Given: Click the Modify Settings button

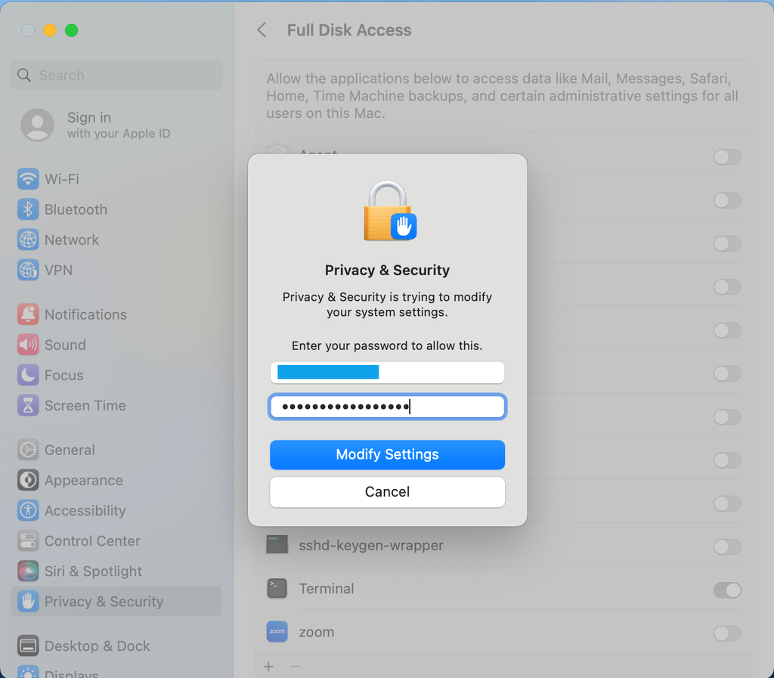Looking at the screenshot, I should 387,454.
